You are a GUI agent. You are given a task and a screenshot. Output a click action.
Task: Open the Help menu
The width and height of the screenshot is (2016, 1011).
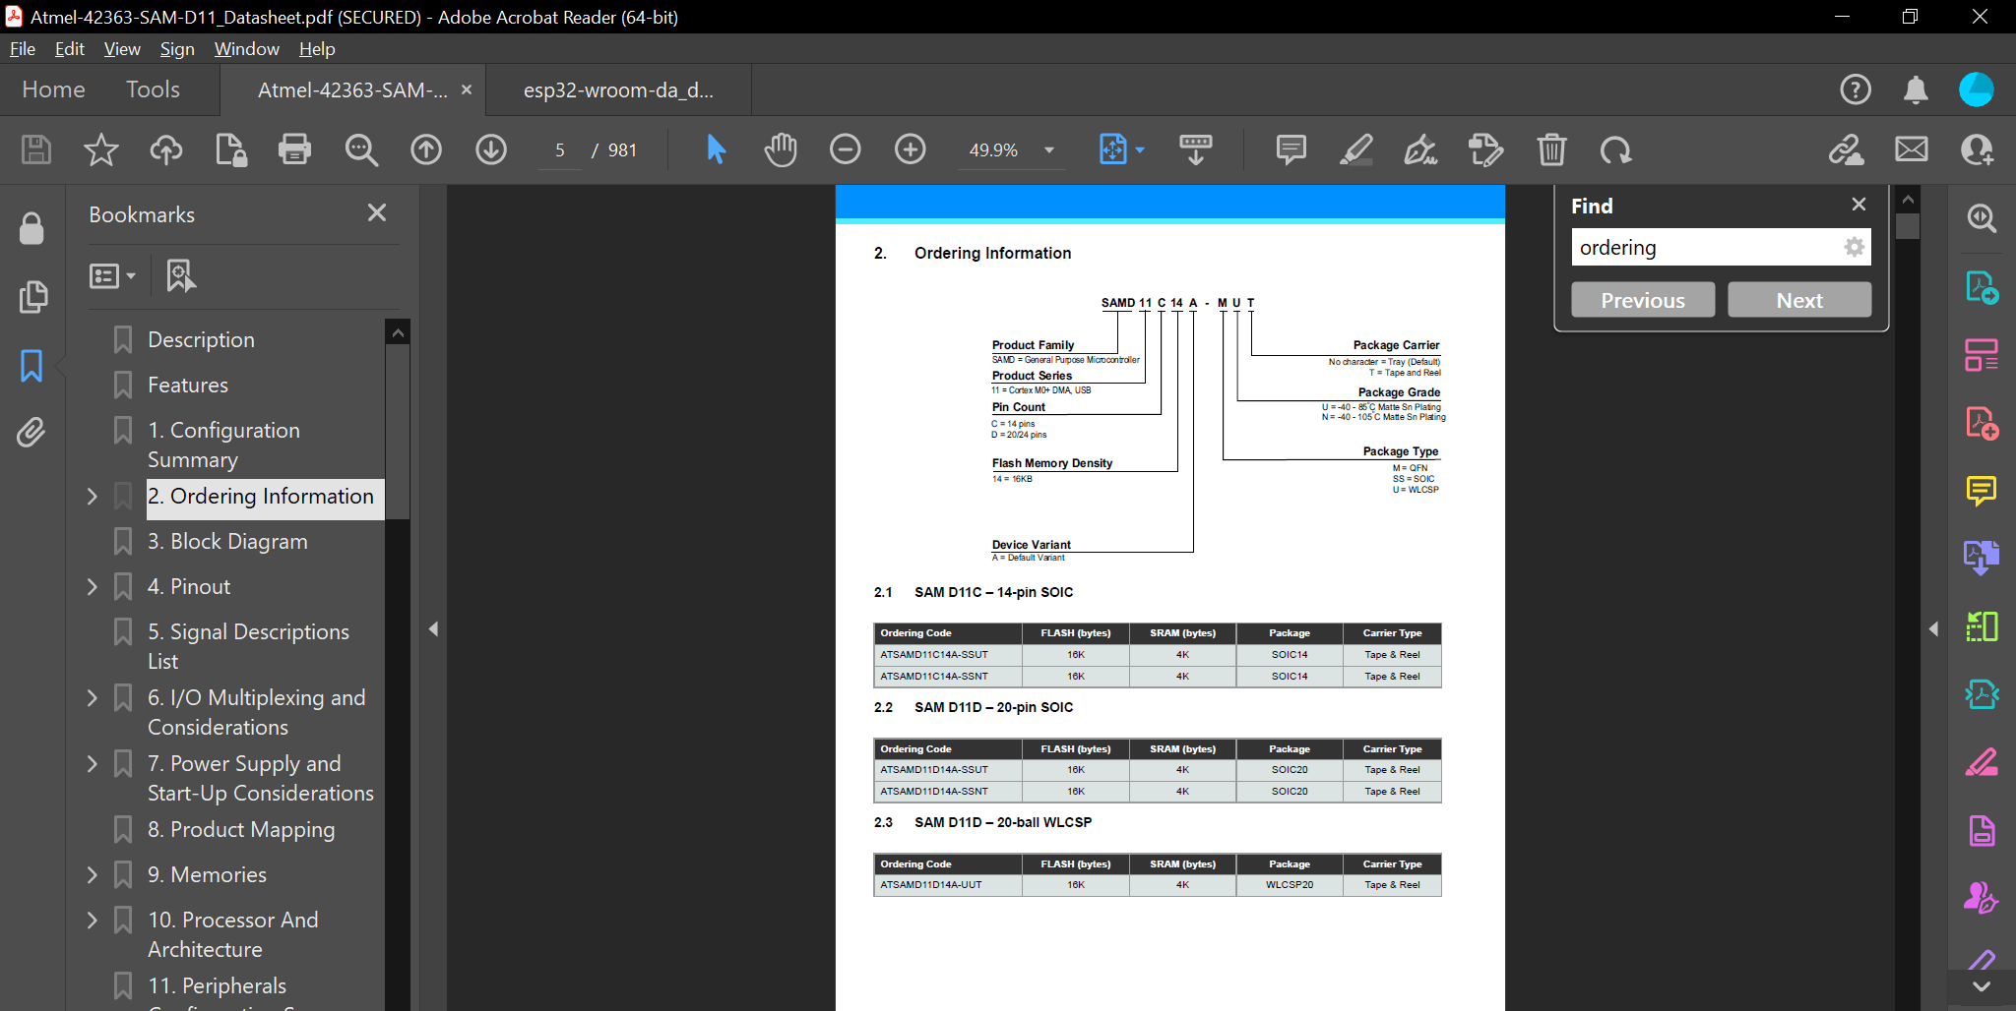[x=317, y=48]
